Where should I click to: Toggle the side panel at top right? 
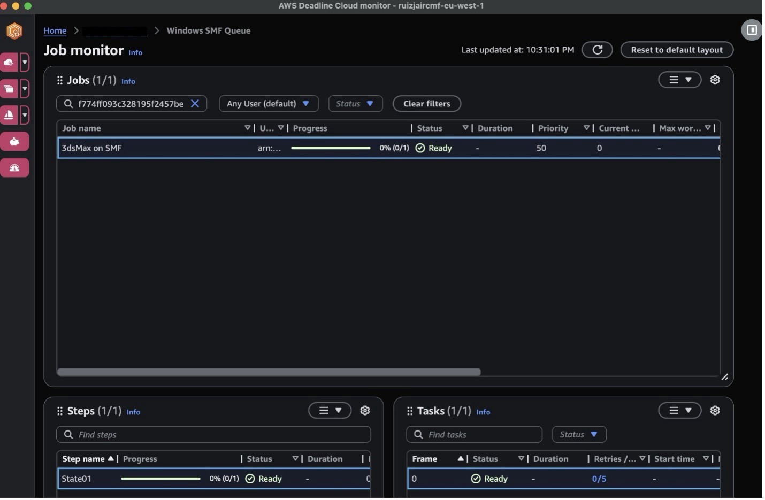752,30
